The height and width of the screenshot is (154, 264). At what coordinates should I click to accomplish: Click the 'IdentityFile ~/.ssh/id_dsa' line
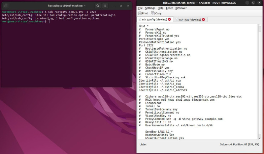[160, 84]
